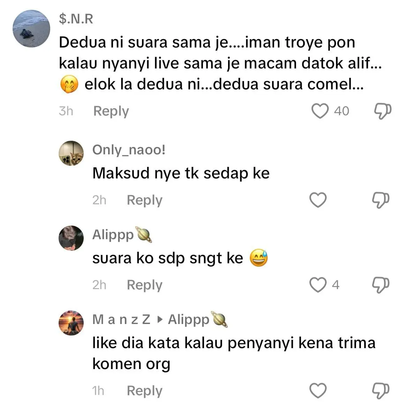Image resolution: width=408 pixels, height=412 pixels.
Task: Open Alippp's profile avatar
Action: coord(71,238)
